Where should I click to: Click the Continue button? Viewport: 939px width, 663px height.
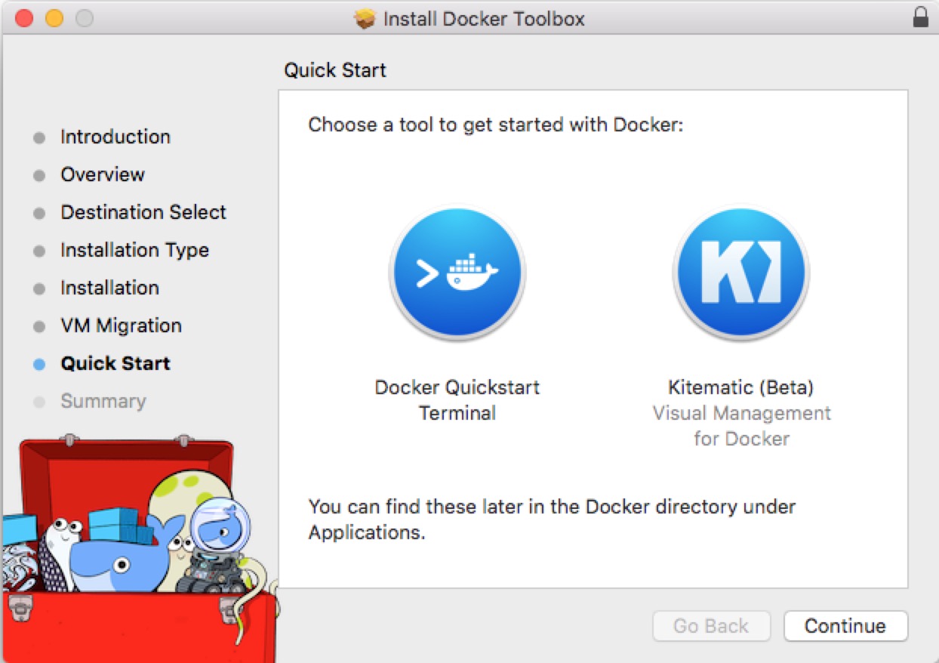click(845, 625)
